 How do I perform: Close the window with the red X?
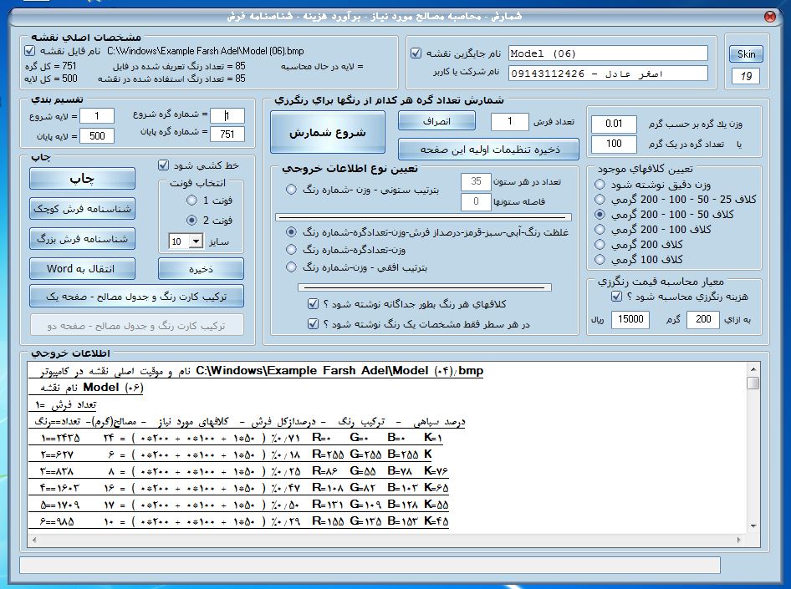click(769, 17)
